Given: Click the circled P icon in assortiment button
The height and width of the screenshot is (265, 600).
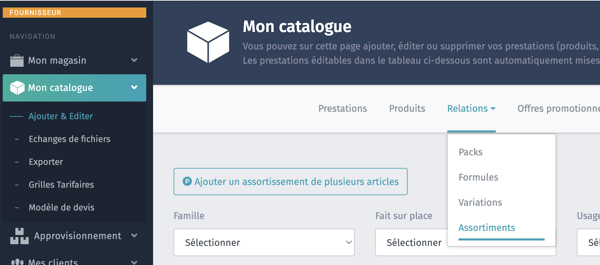Looking at the screenshot, I should [x=187, y=181].
